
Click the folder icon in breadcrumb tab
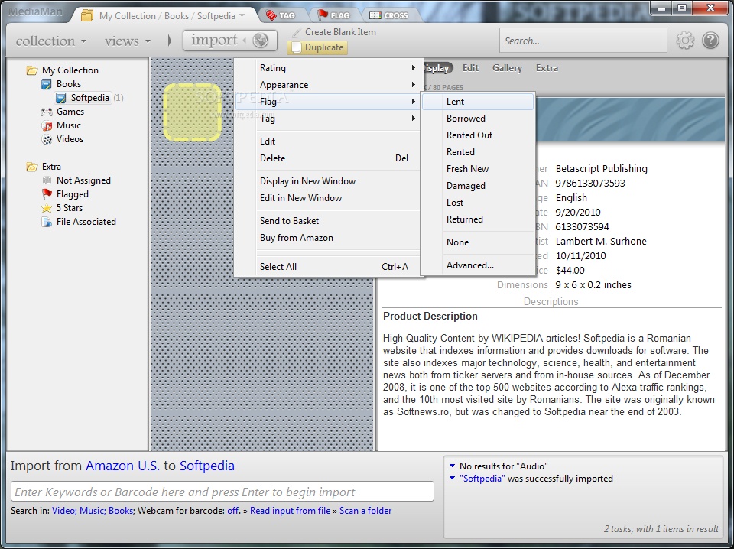point(86,15)
